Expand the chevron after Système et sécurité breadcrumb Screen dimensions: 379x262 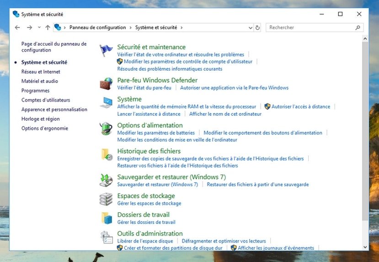pyautogui.click(x=181, y=28)
